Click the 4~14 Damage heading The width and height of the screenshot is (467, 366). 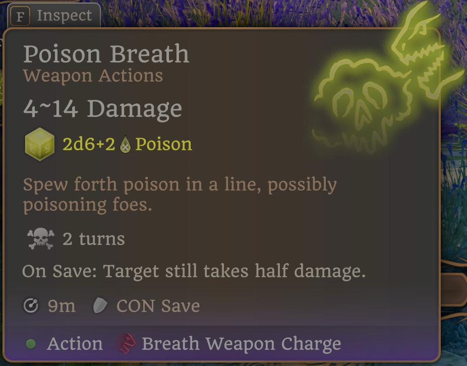click(102, 109)
